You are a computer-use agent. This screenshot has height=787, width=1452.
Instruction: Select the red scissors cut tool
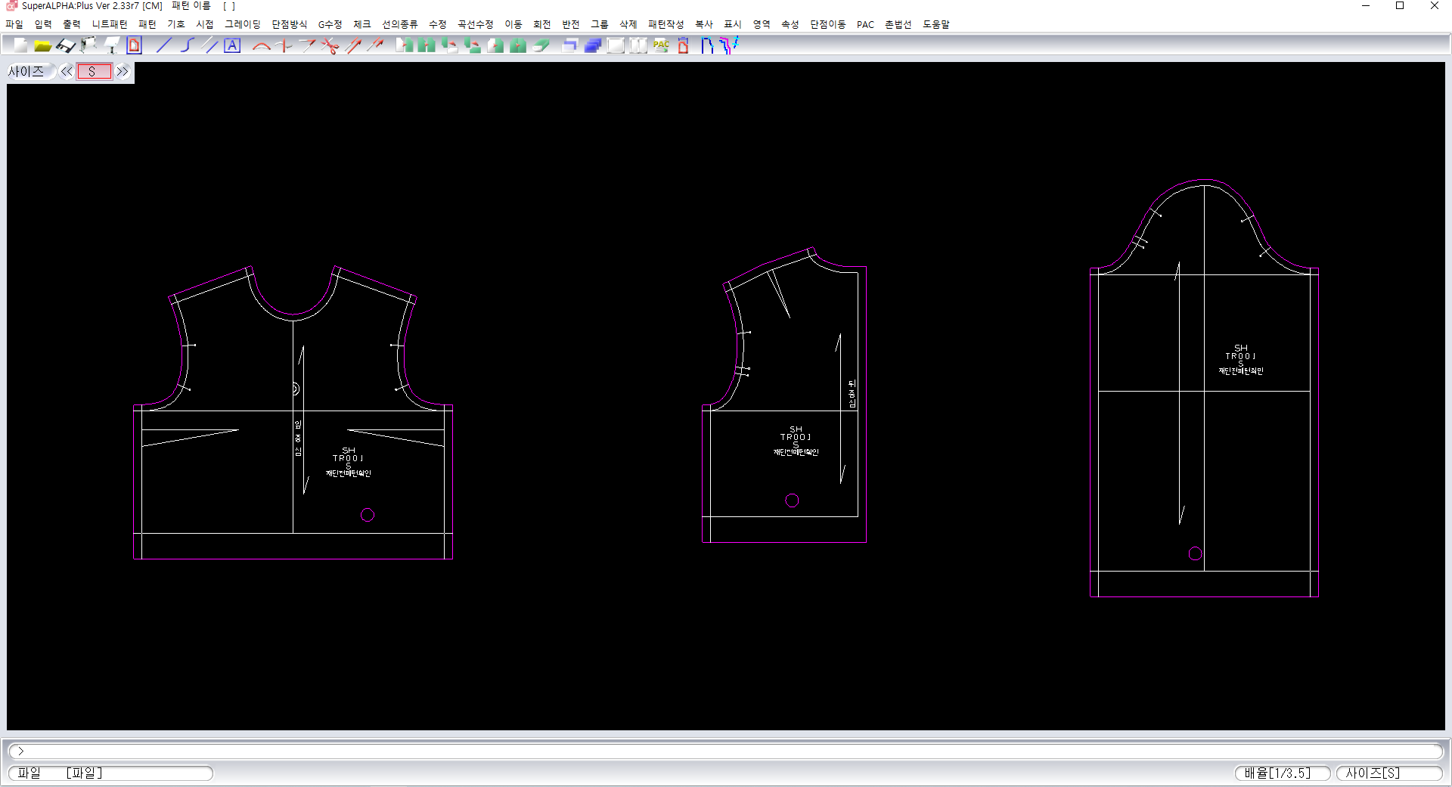[330, 45]
